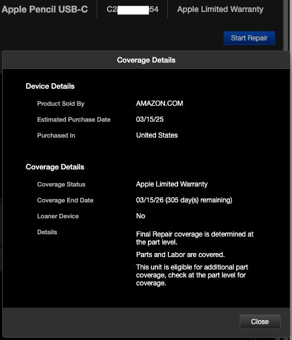This screenshot has width=292, height=340.
Task: Select the AMAZON.COM seller value
Action: tap(159, 103)
